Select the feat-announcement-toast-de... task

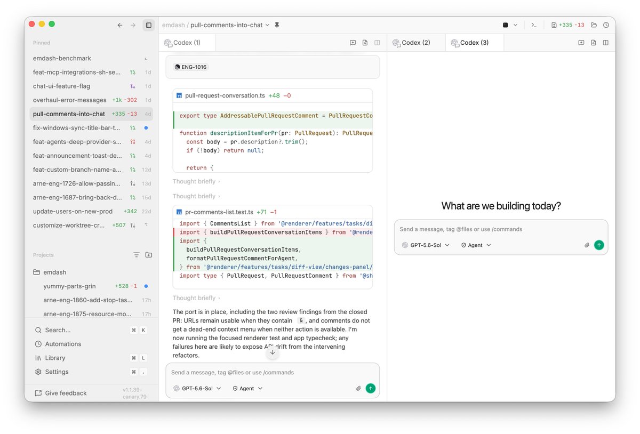tap(91, 156)
